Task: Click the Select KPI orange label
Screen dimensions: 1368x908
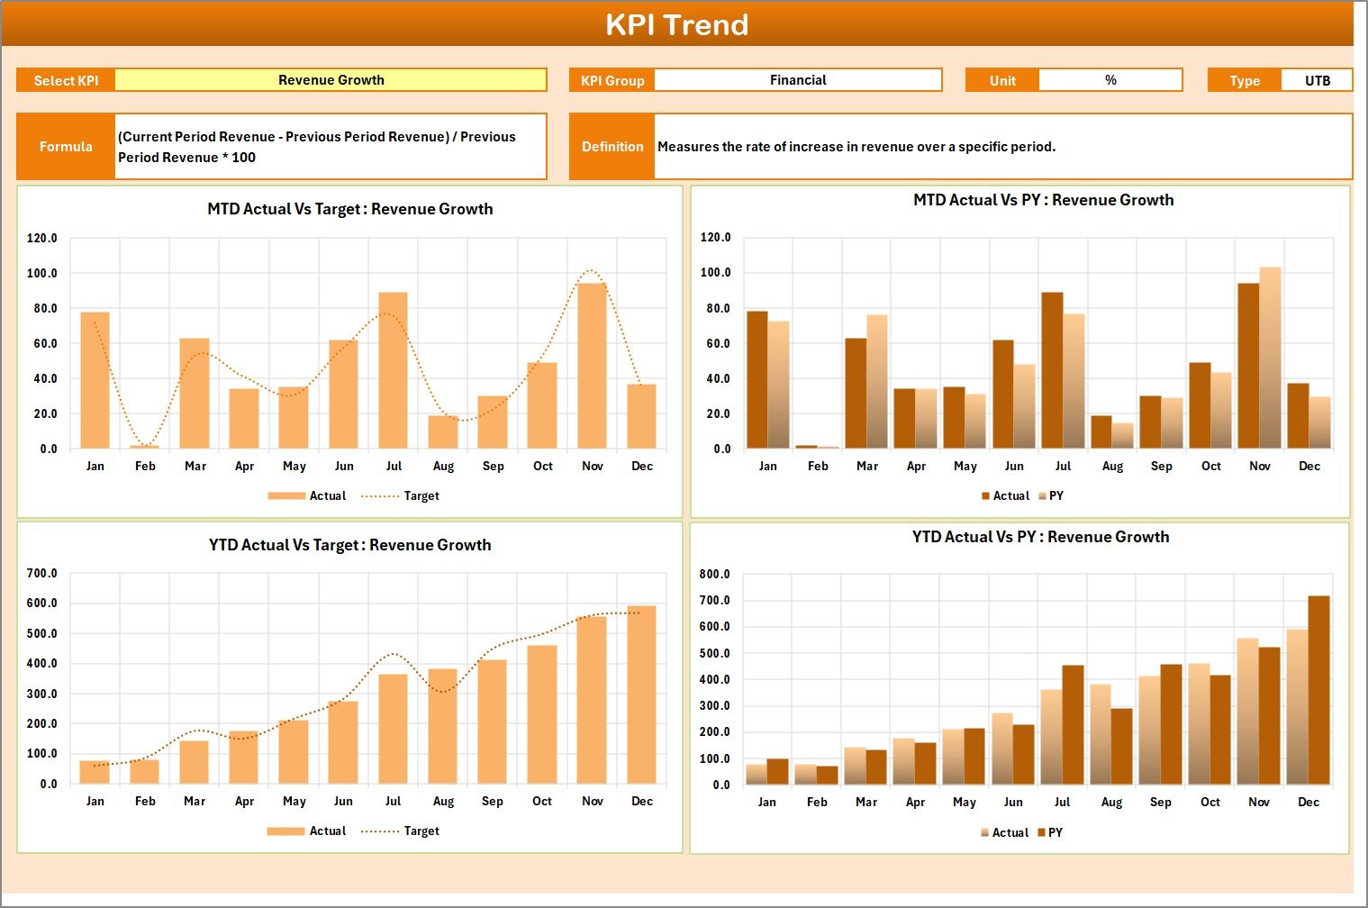Action: pyautogui.click(x=66, y=79)
